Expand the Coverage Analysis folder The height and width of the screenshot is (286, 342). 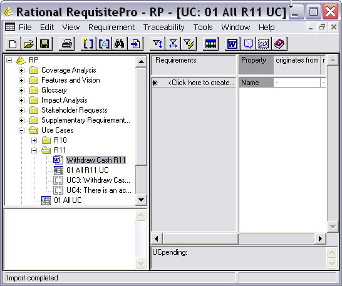21,70
